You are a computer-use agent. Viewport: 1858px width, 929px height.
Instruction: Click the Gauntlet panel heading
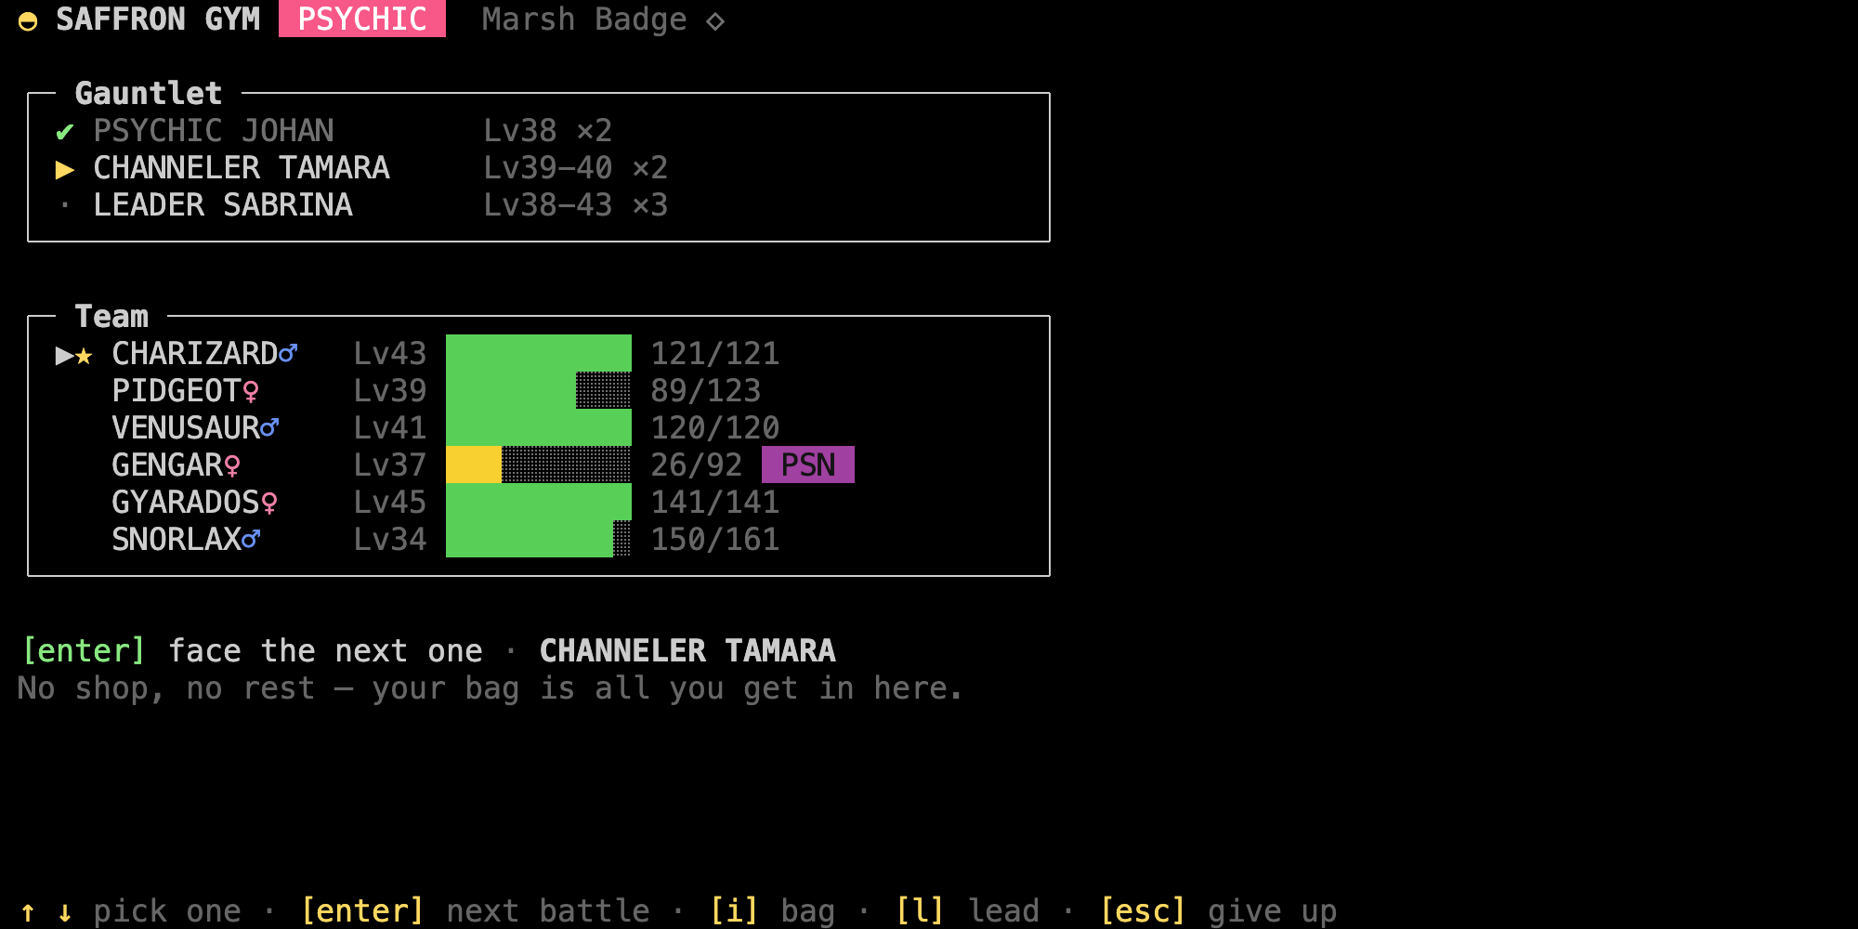point(149,93)
